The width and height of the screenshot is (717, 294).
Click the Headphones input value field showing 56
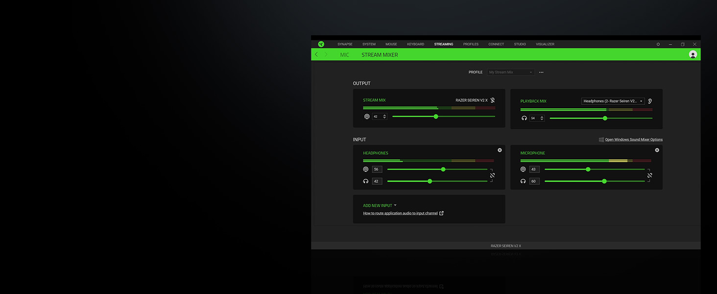click(x=377, y=170)
